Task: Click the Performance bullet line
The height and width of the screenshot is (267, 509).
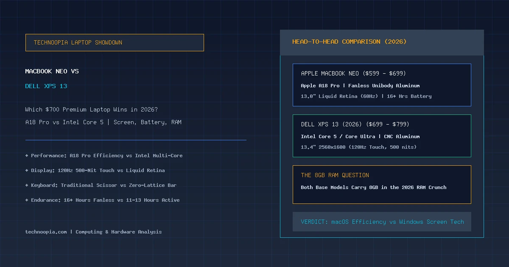Action: tap(104, 156)
